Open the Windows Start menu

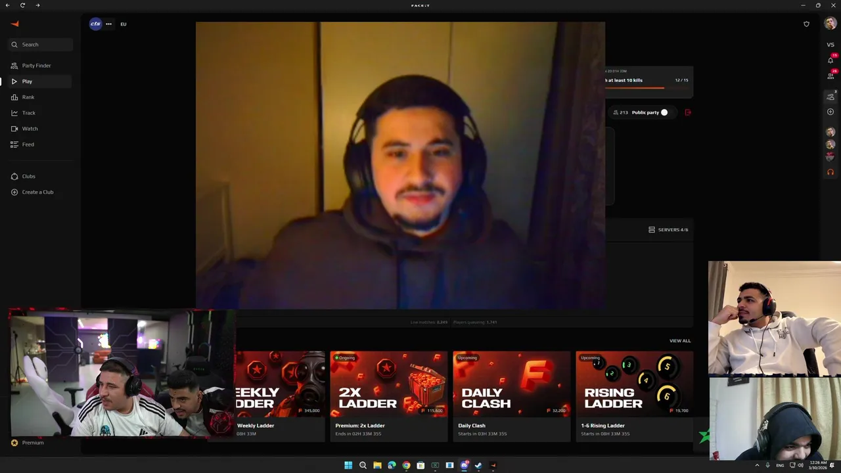(x=348, y=465)
